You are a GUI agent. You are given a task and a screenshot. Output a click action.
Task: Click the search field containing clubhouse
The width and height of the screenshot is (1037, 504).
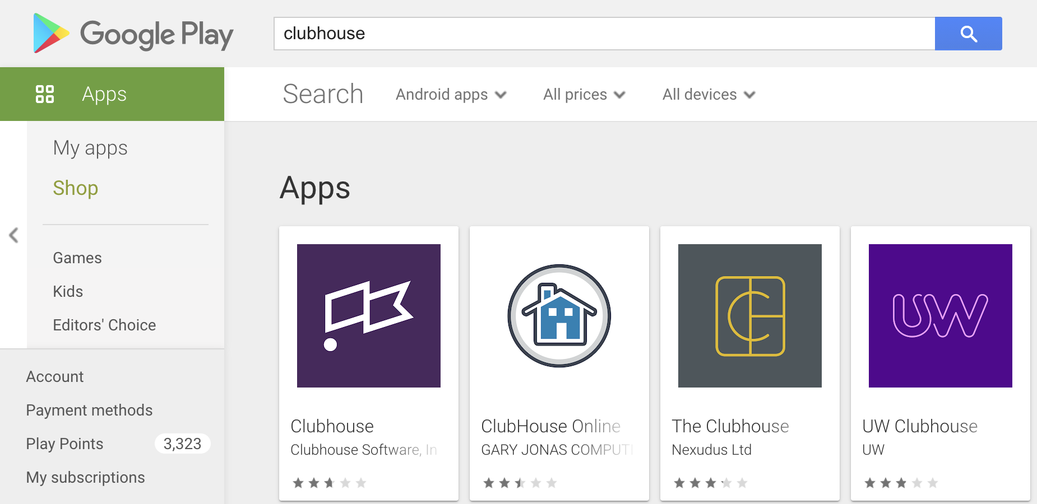click(x=604, y=34)
